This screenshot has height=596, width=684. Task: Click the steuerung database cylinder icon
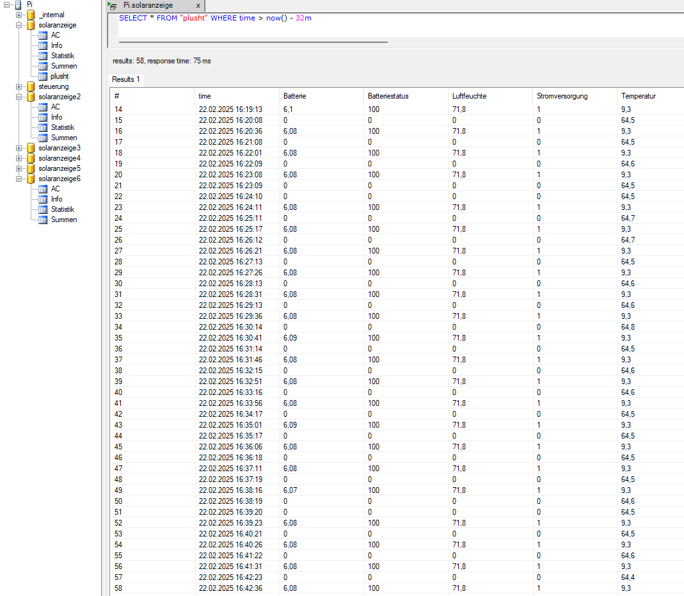pyautogui.click(x=30, y=86)
